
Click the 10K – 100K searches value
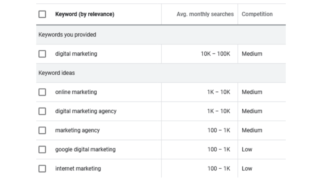coord(215,54)
